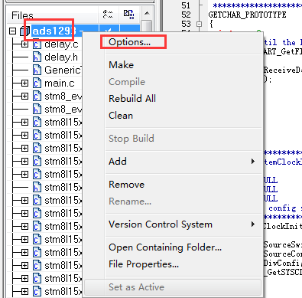The height and width of the screenshot is (298, 302).
Task: Click the build configuration column icon in Files header
Action: click(x=108, y=14)
